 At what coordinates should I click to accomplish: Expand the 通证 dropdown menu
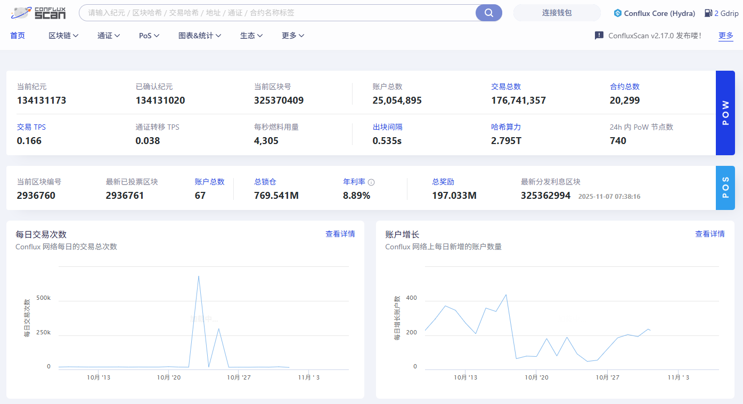[109, 36]
